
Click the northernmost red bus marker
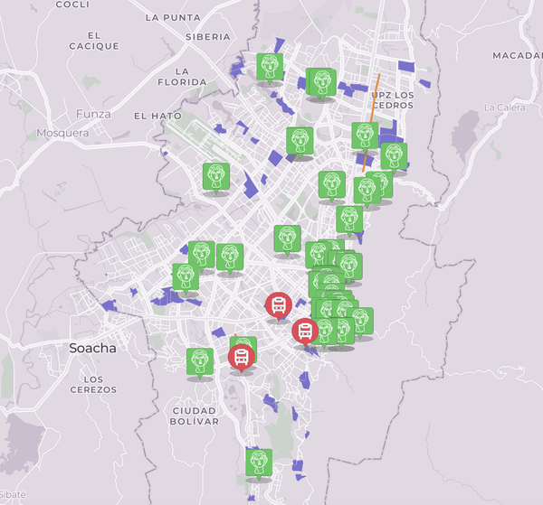coord(278,304)
